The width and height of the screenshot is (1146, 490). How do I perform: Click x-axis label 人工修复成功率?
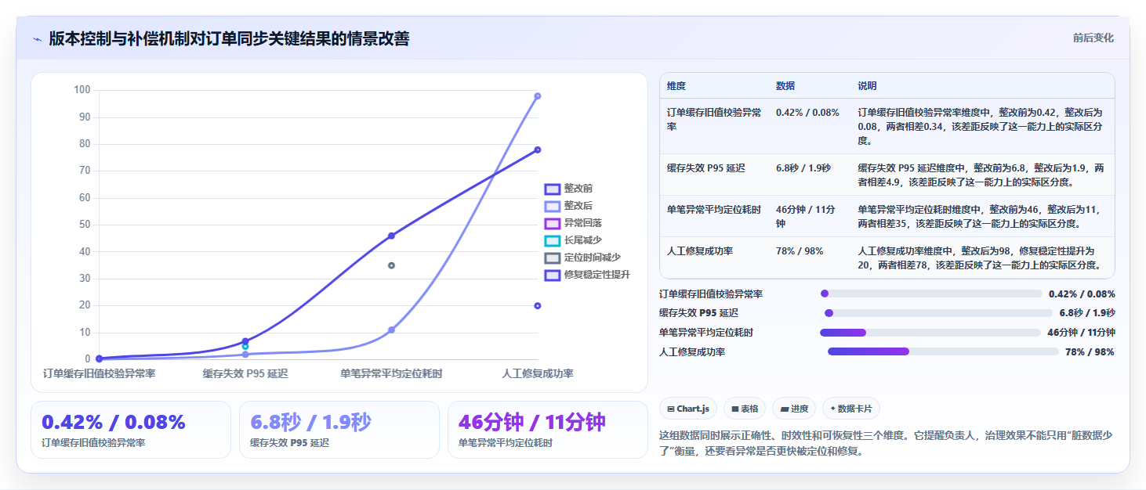tap(538, 373)
